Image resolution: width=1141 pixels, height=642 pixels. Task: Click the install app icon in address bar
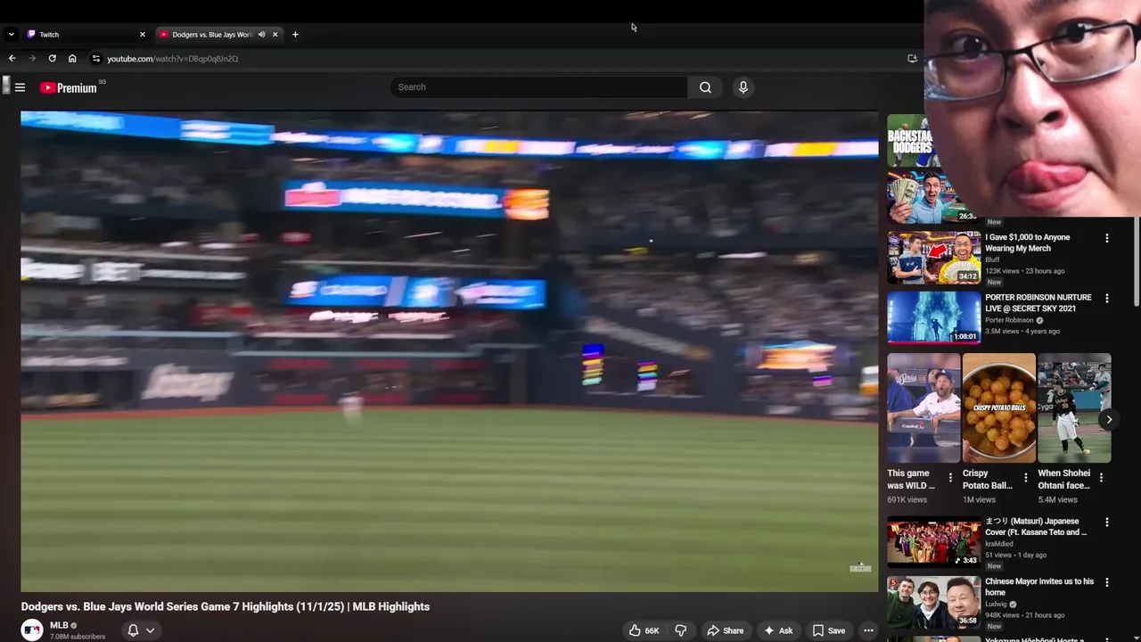912,59
